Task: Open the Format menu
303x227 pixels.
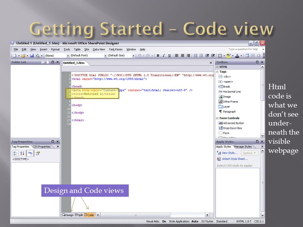Action: click(55, 49)
